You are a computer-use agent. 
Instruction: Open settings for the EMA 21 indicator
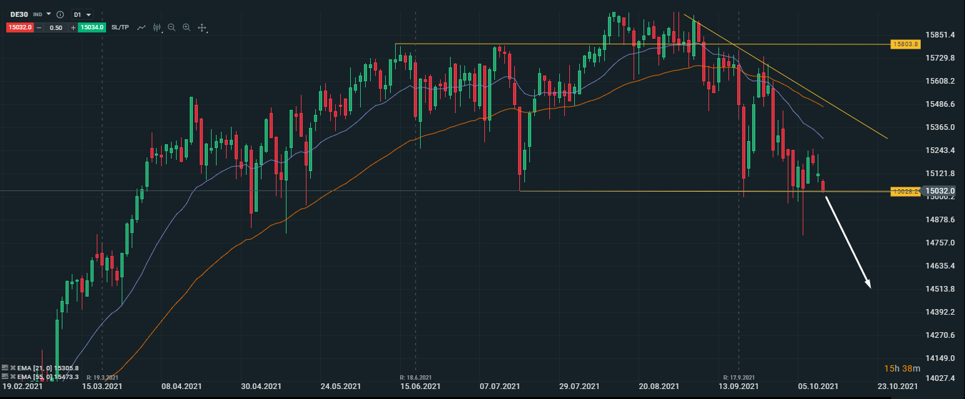click(5, 368)
